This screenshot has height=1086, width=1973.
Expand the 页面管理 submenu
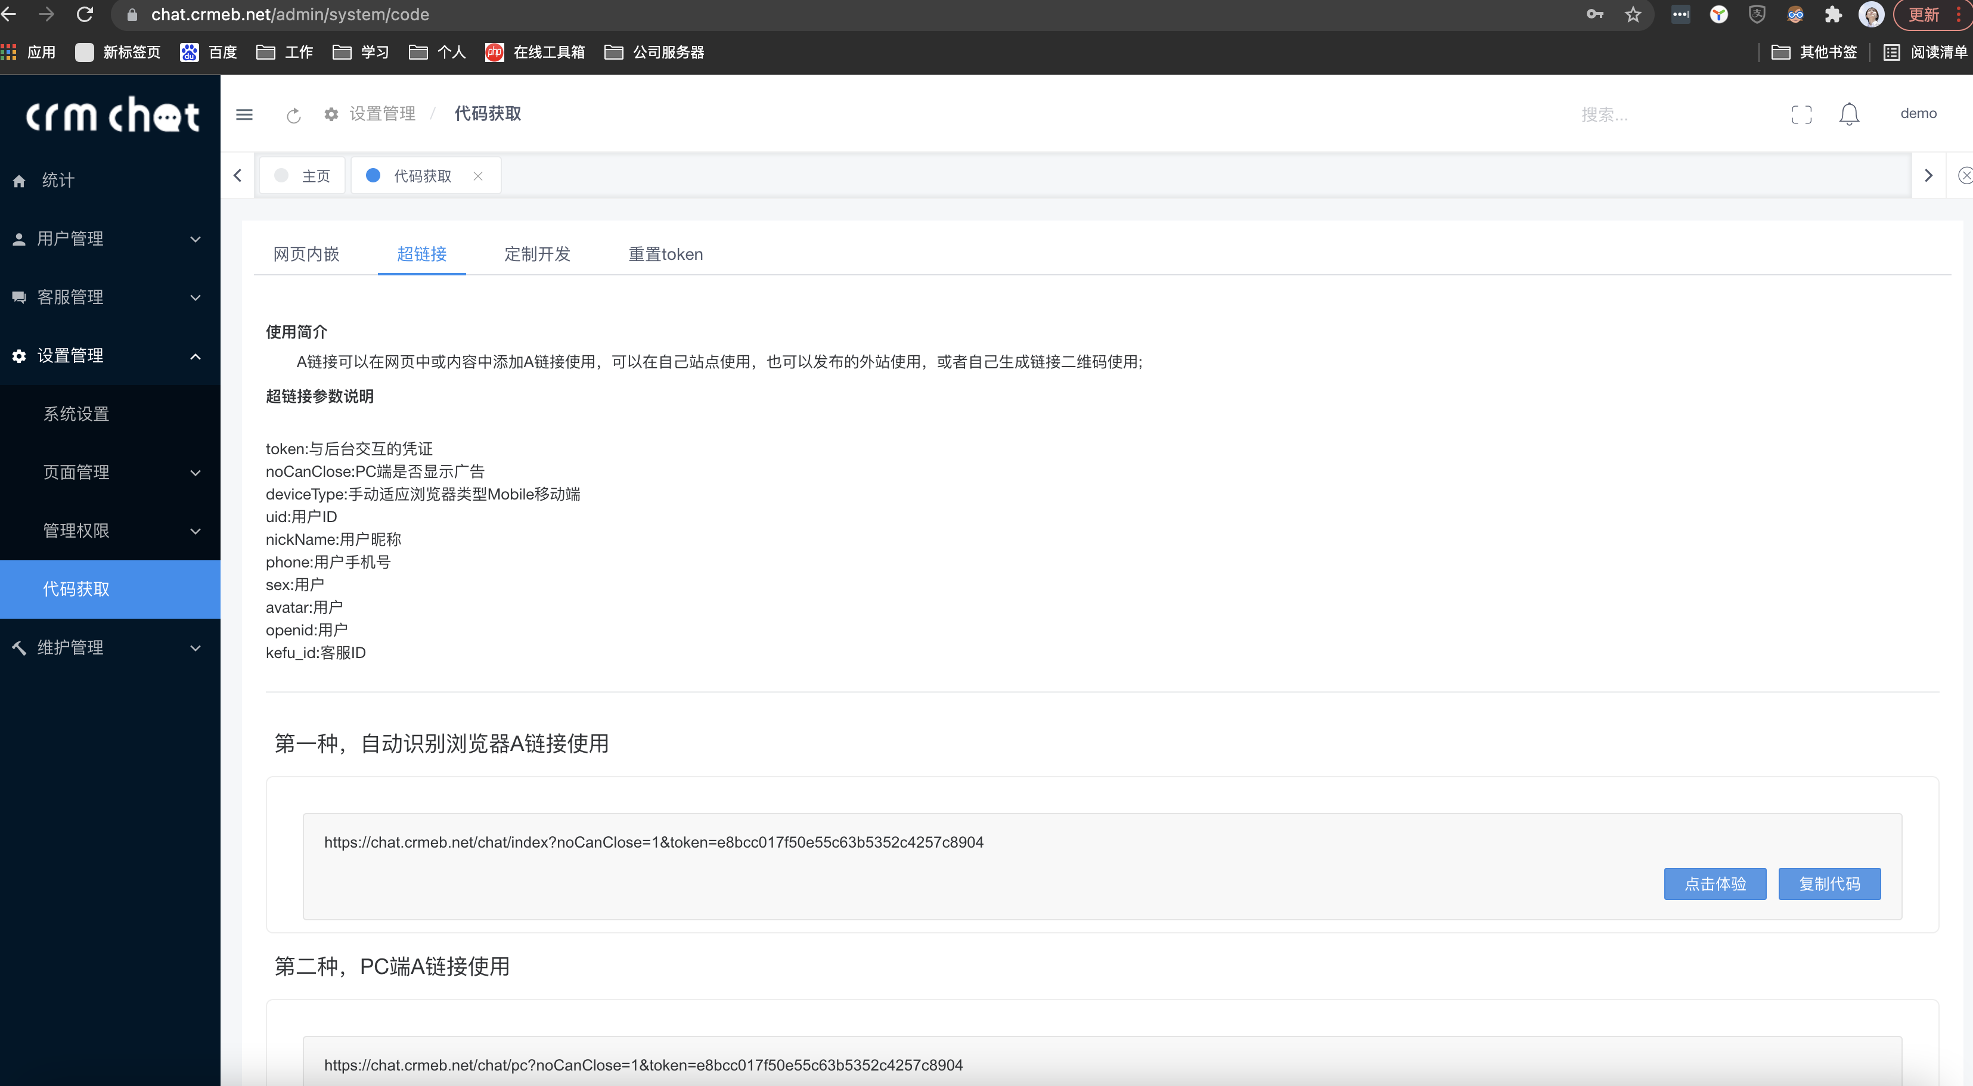coord(76,473)
